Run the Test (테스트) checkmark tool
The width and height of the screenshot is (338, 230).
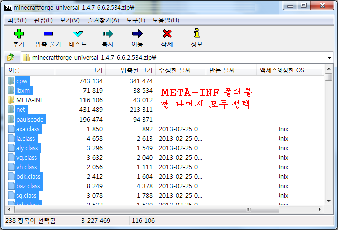78,34
